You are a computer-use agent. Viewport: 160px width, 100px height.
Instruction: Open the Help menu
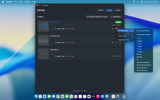tap(34, 2)
